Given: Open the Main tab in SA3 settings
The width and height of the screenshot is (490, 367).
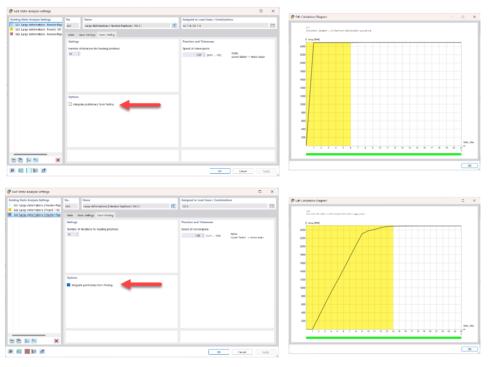Looking at the screenshot, I should pos(70,215).
